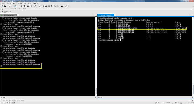
Task: Open the Window menu
Action: click(29, 3)
